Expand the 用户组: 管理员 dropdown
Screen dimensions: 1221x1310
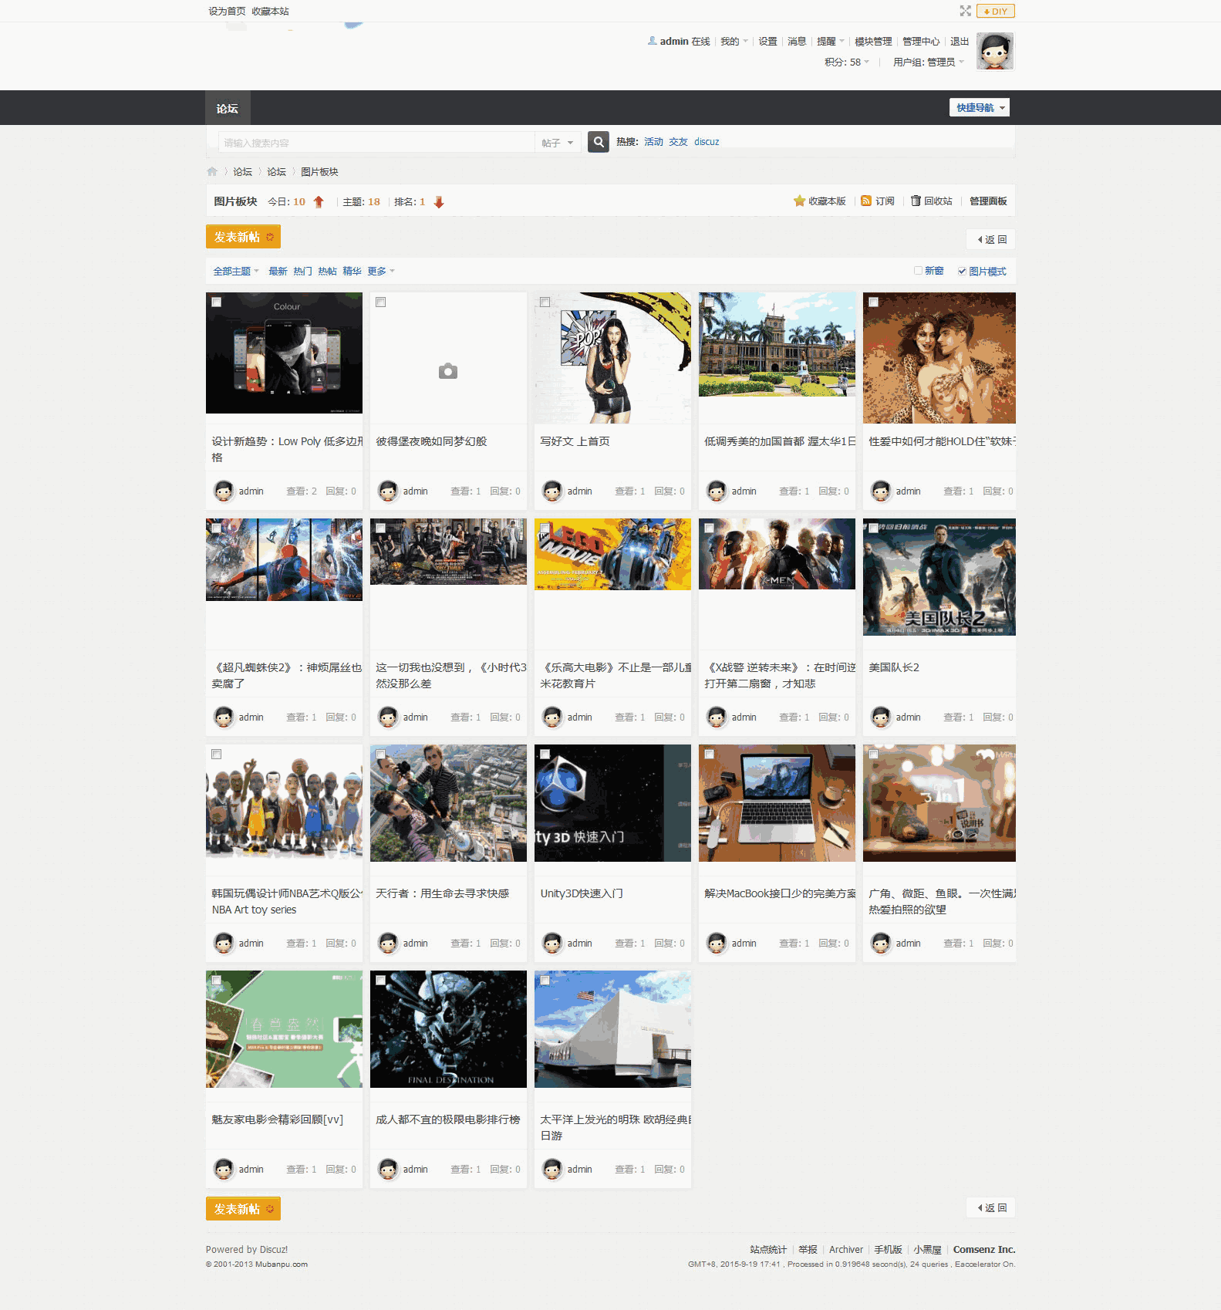[x=928, y=62]
